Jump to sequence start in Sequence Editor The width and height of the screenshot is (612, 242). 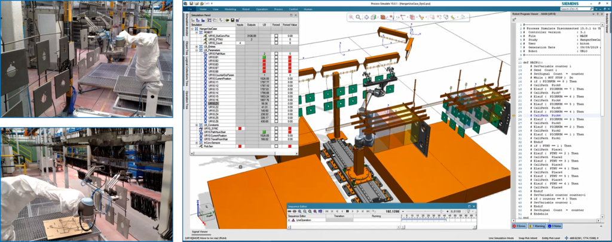pos(327,211)
